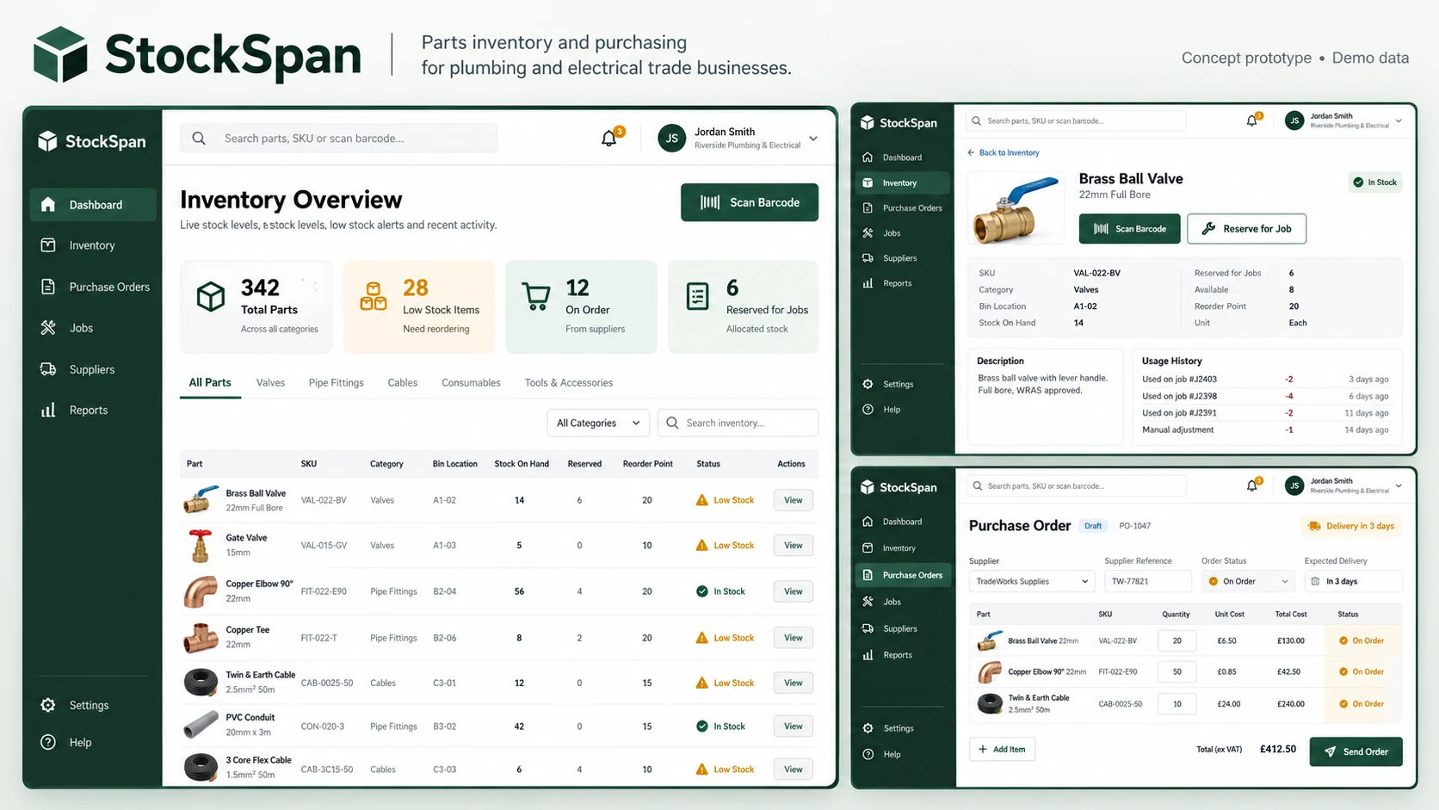Click quantity 50 field for Copper Elbow

[1177, 671]
